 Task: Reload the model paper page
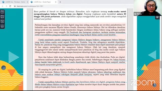point(10,6)
